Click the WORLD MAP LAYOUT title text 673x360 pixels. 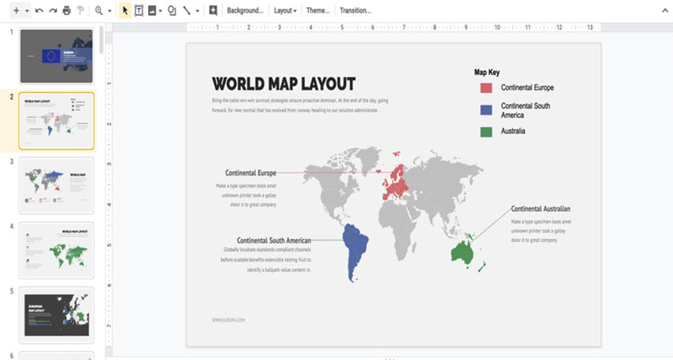click(x=283, y=84)
